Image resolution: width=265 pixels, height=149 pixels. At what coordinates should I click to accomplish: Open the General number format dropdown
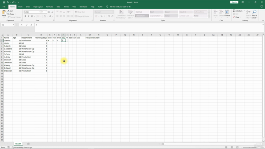coord(113,12)
